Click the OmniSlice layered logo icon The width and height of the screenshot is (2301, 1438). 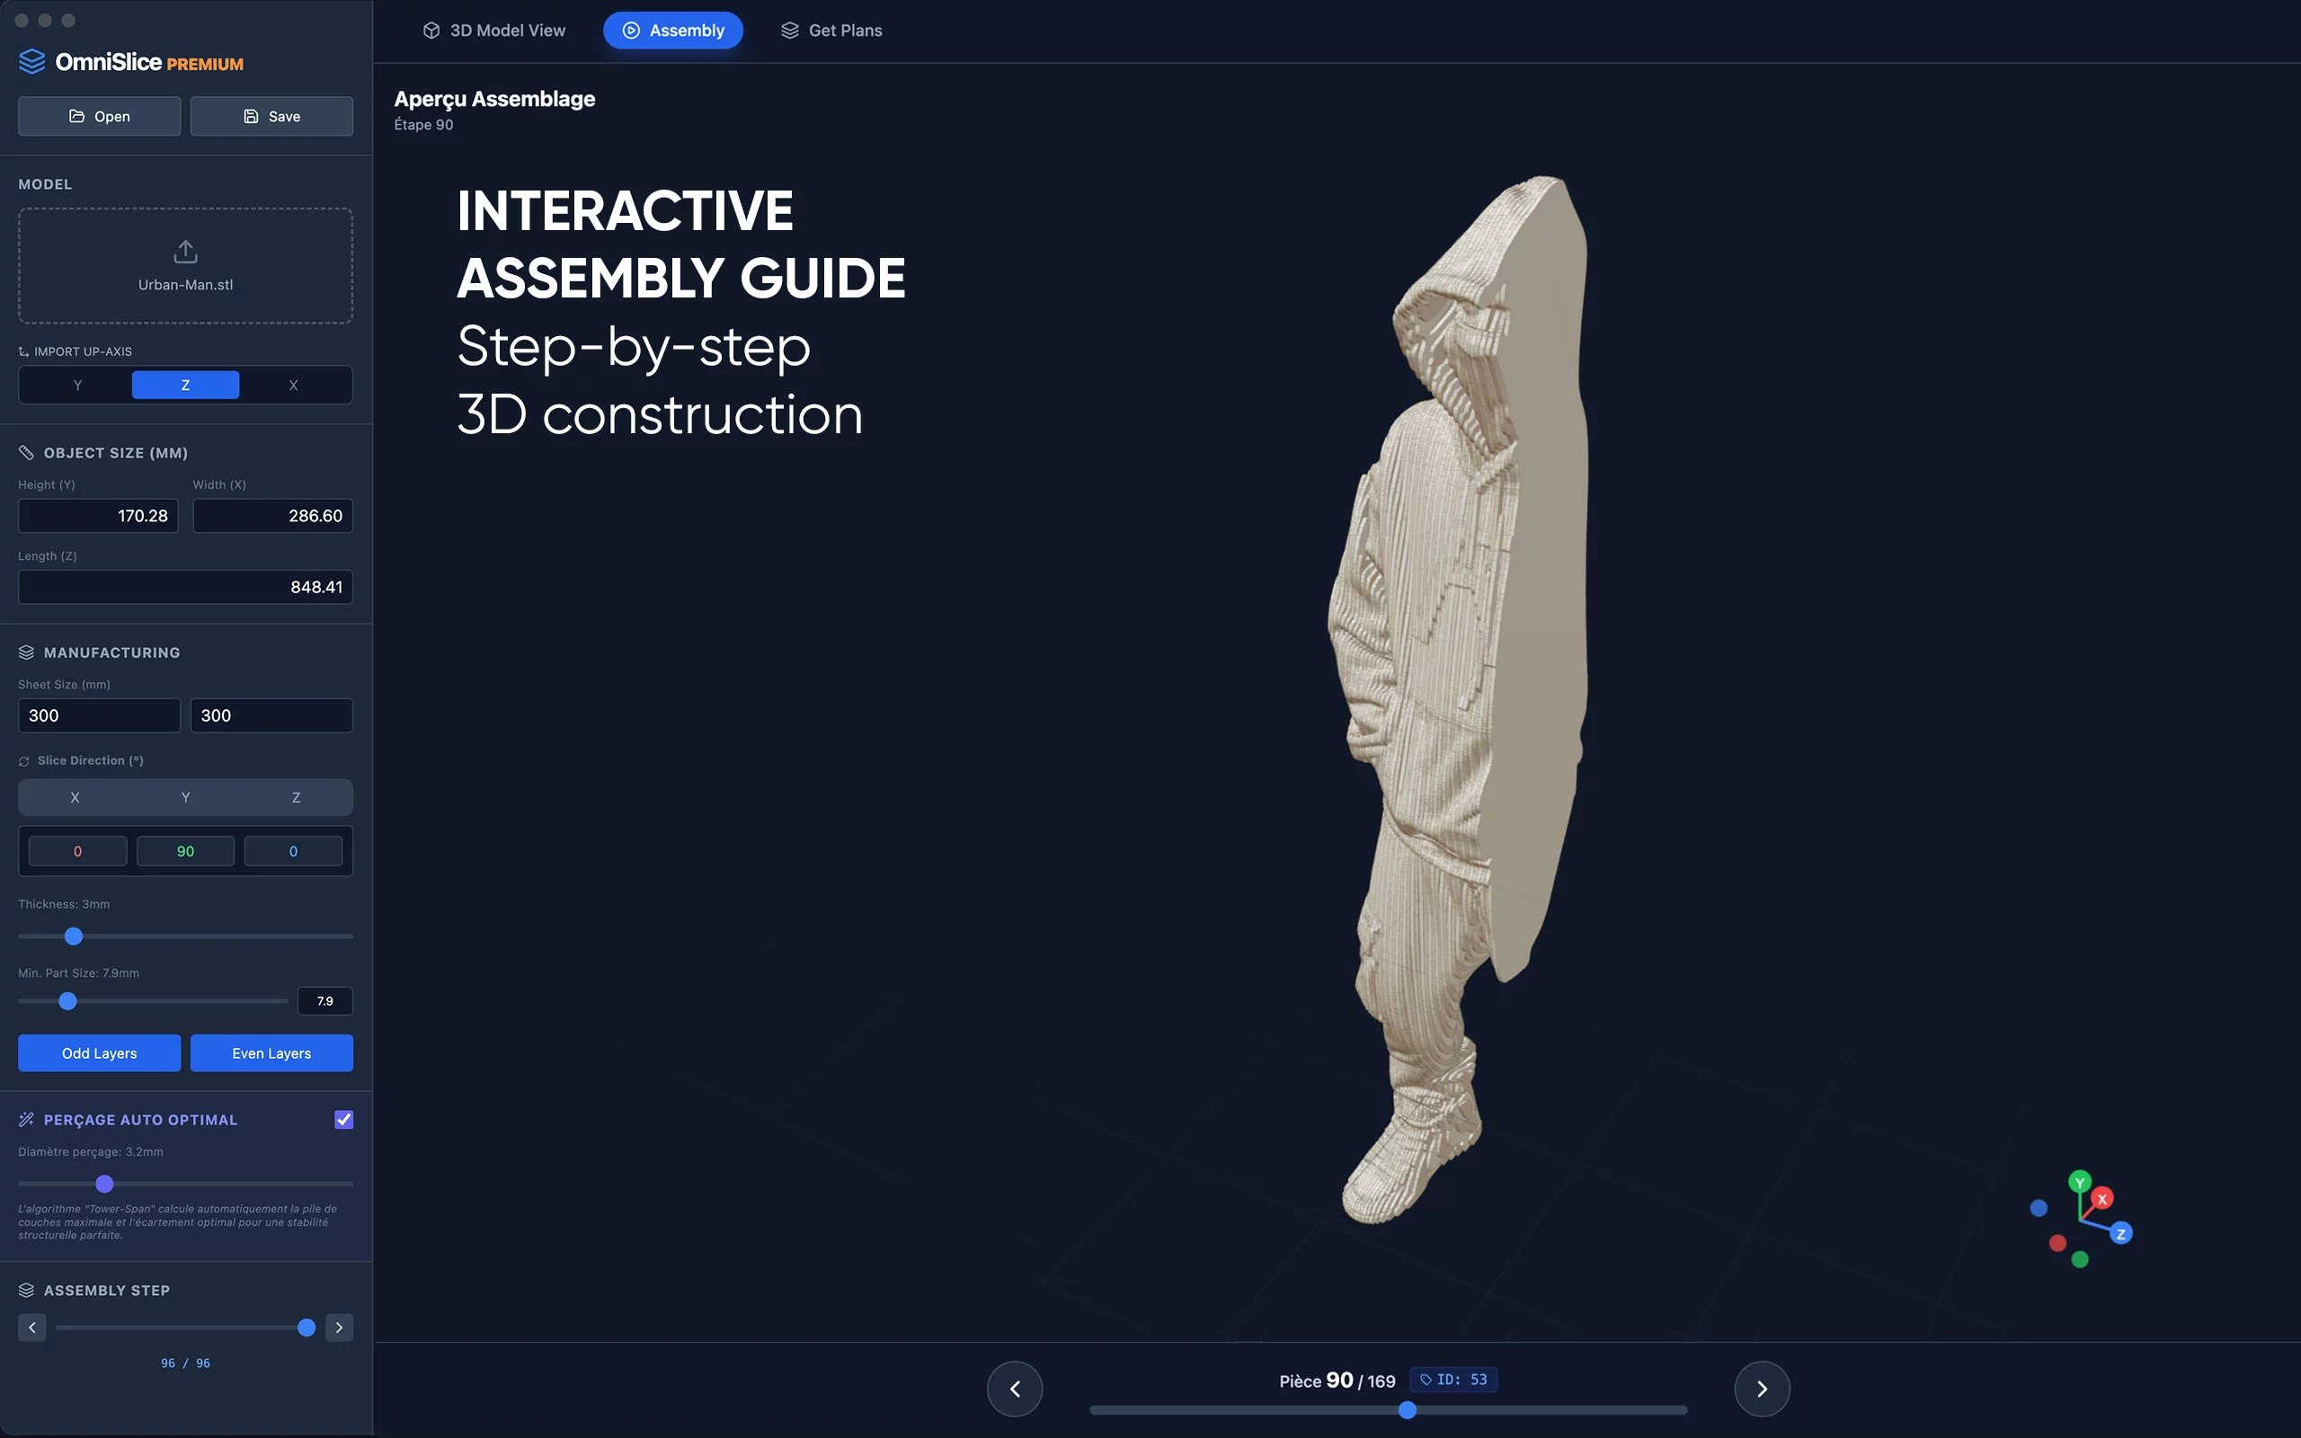pos(31,62)
